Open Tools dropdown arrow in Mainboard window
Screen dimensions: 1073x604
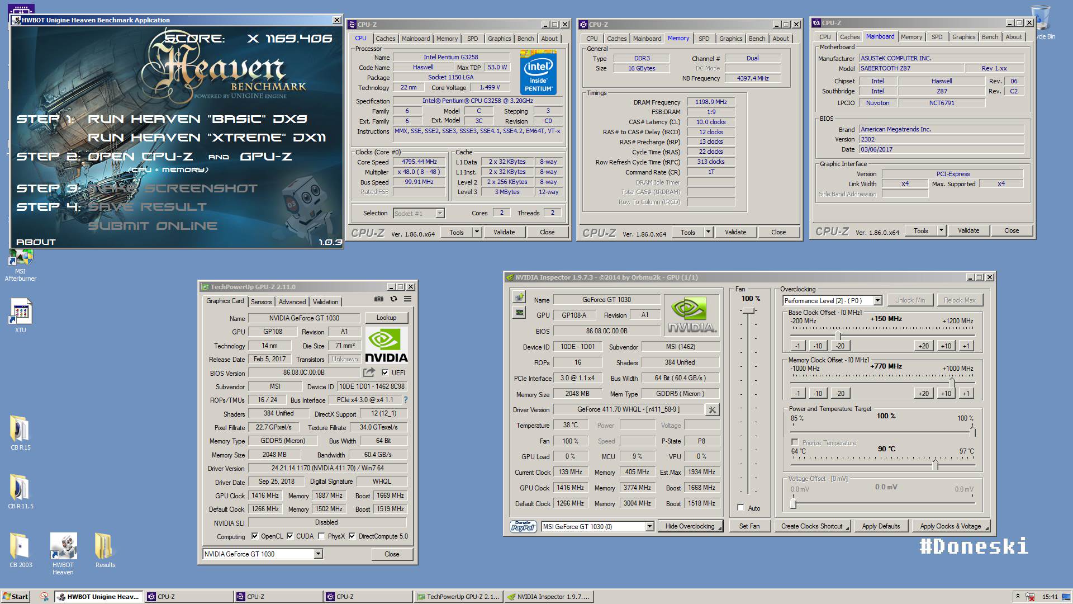[x=941, y=230]
